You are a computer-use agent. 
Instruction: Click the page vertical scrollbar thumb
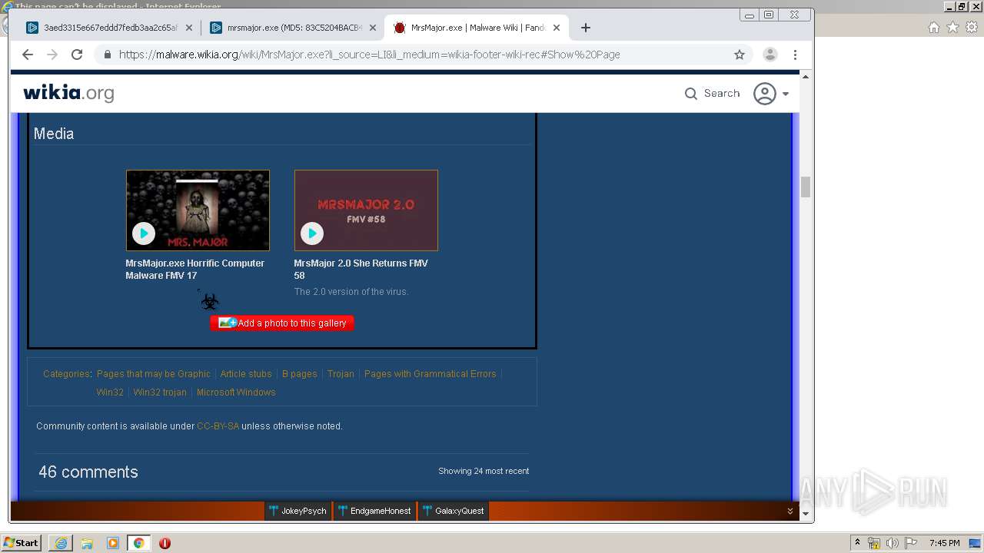coord(806,187)
